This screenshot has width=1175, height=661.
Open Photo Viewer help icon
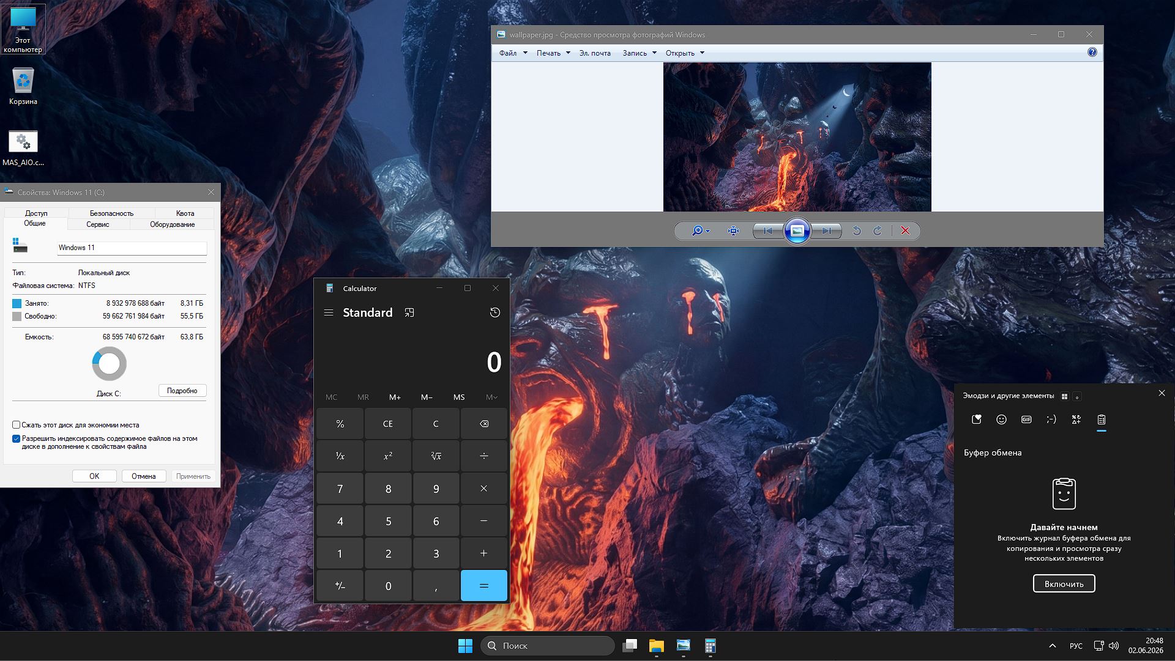pos(1092,53)
